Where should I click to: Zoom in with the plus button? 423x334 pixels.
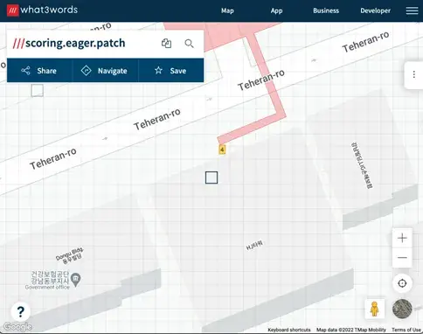click(x=402, y=238)
